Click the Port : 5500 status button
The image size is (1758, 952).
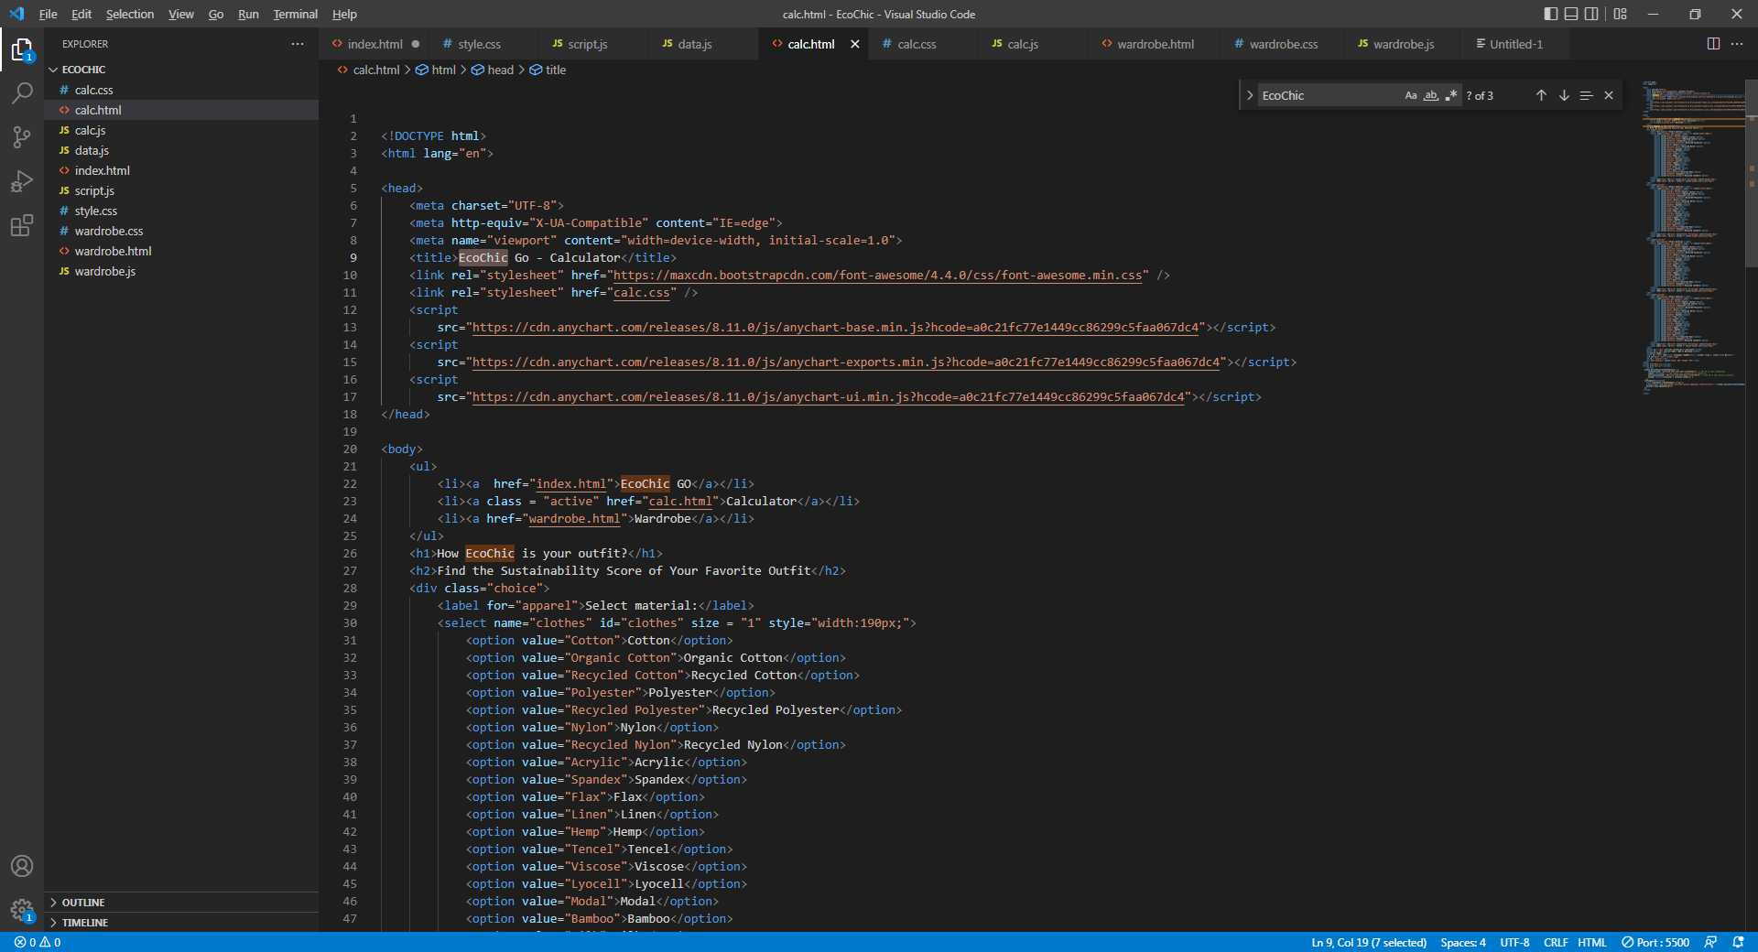tap(1655, 942)
